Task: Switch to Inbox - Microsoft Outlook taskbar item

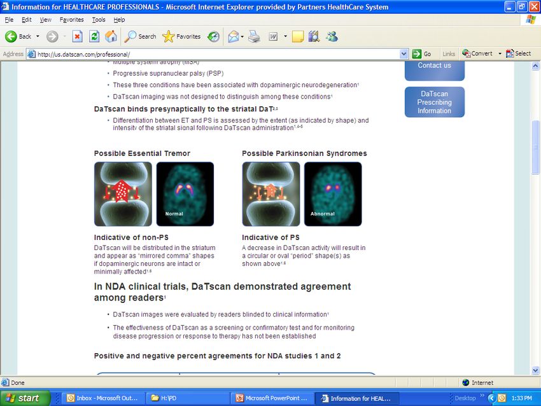Action: pos(103,398)
